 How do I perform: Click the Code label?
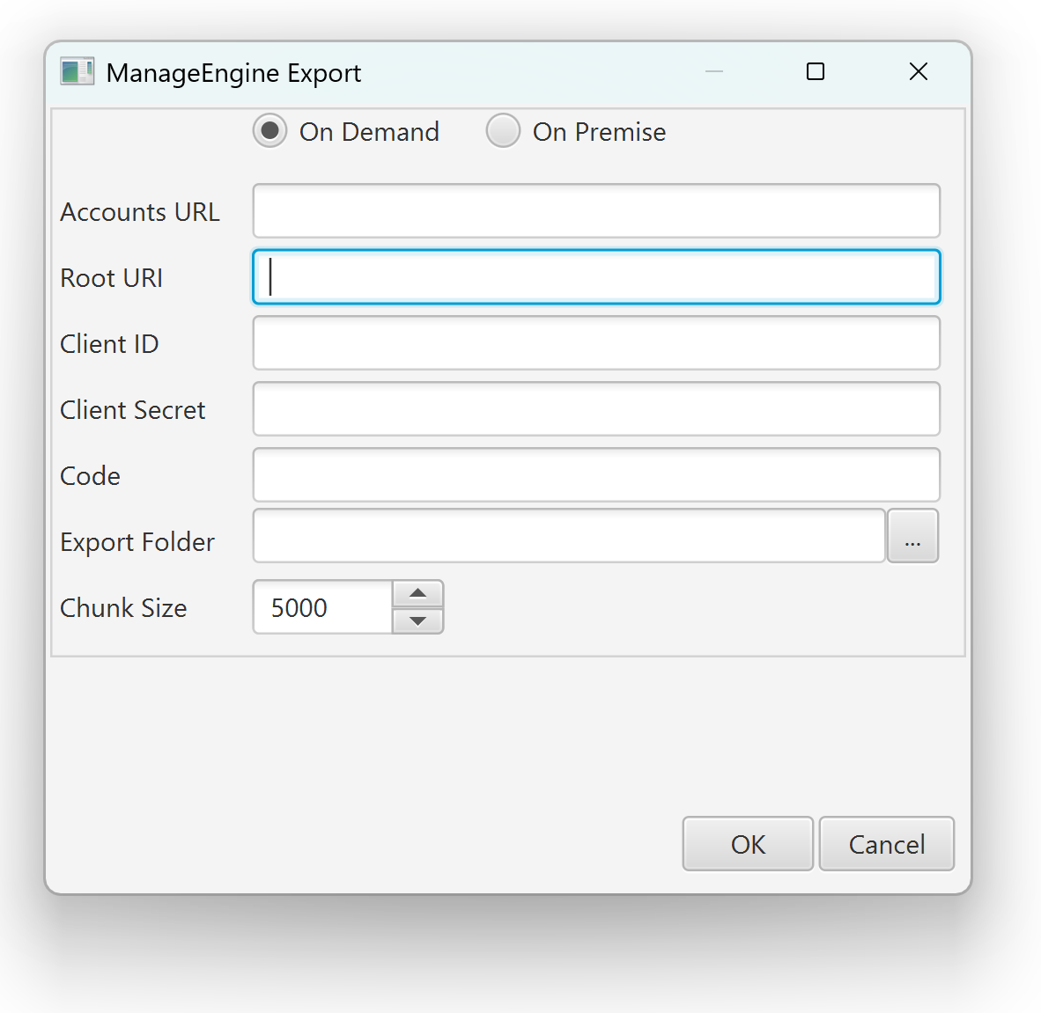(91, 476)
